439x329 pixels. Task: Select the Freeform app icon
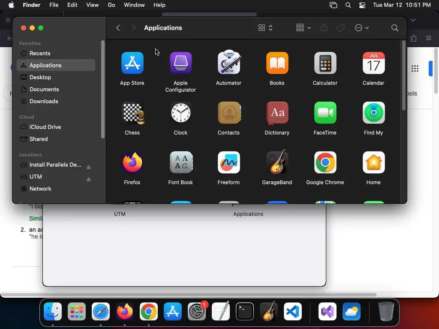[229, 162]
